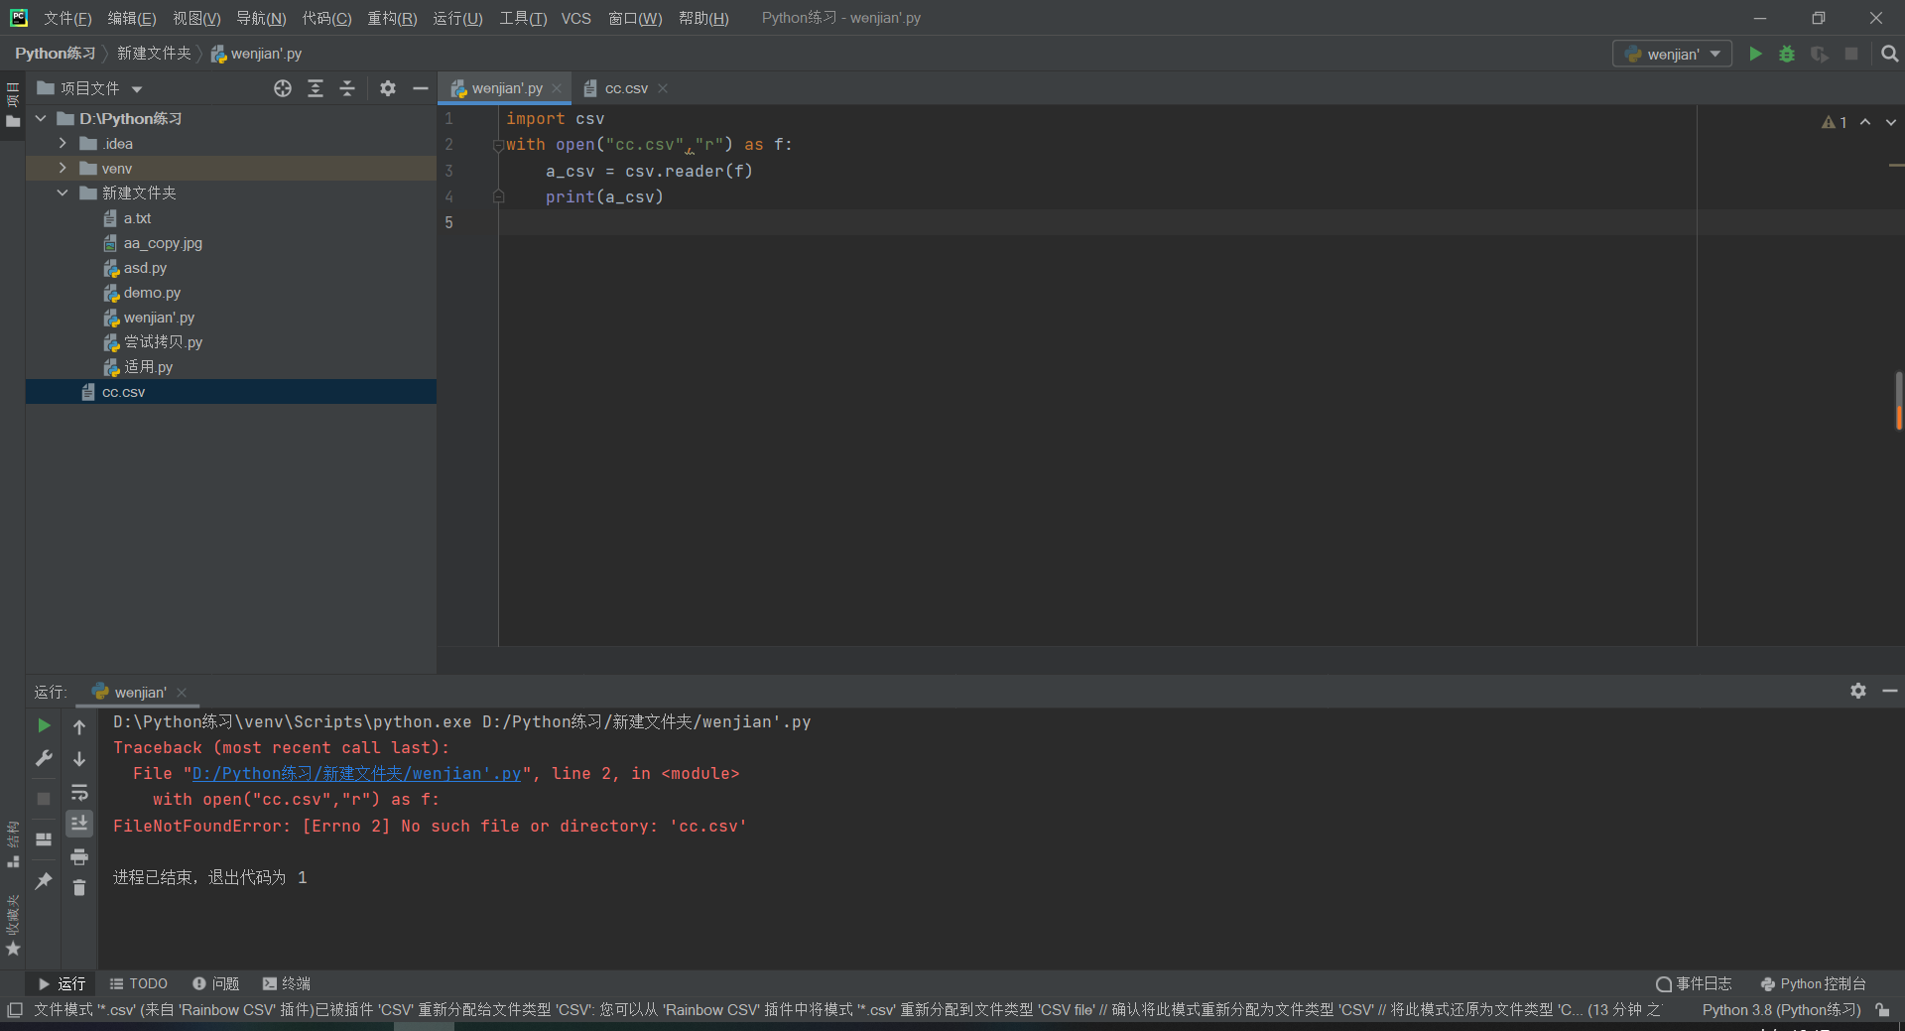1905x1031 pixels.
Task: Run the wenjian' configuration with green play icon
Action: tap(1755, 54)
